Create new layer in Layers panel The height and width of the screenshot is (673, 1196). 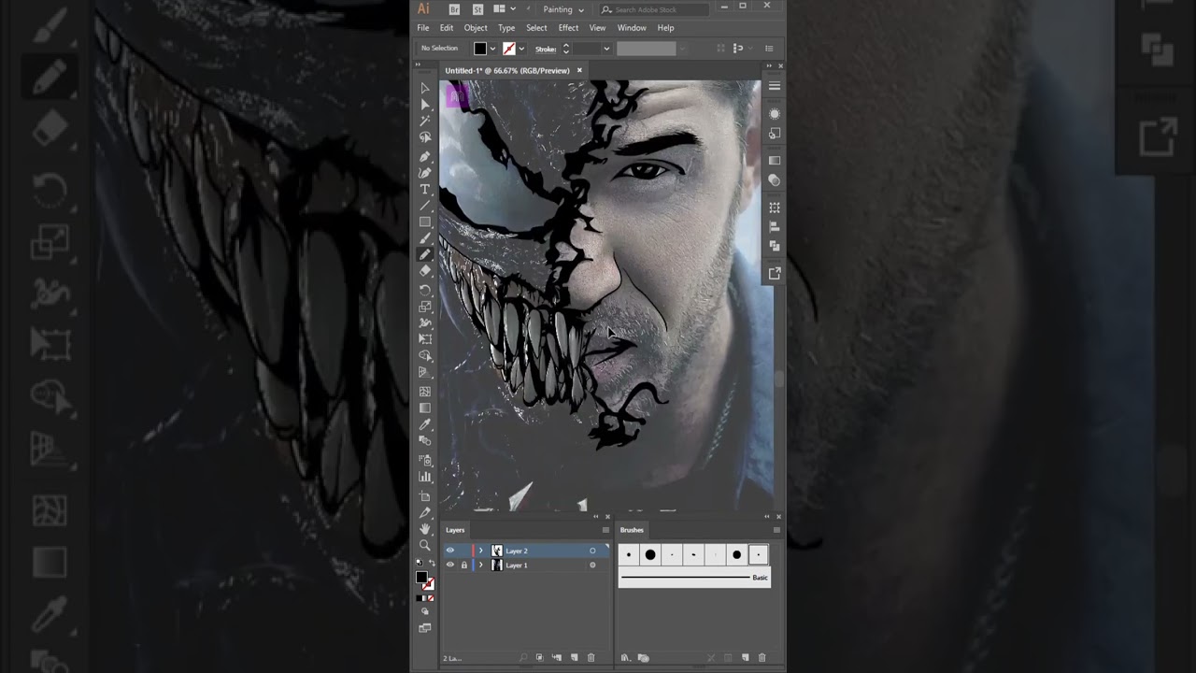coord(574,658)
